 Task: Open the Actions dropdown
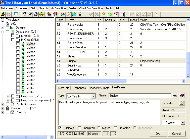tap(183, 123)
